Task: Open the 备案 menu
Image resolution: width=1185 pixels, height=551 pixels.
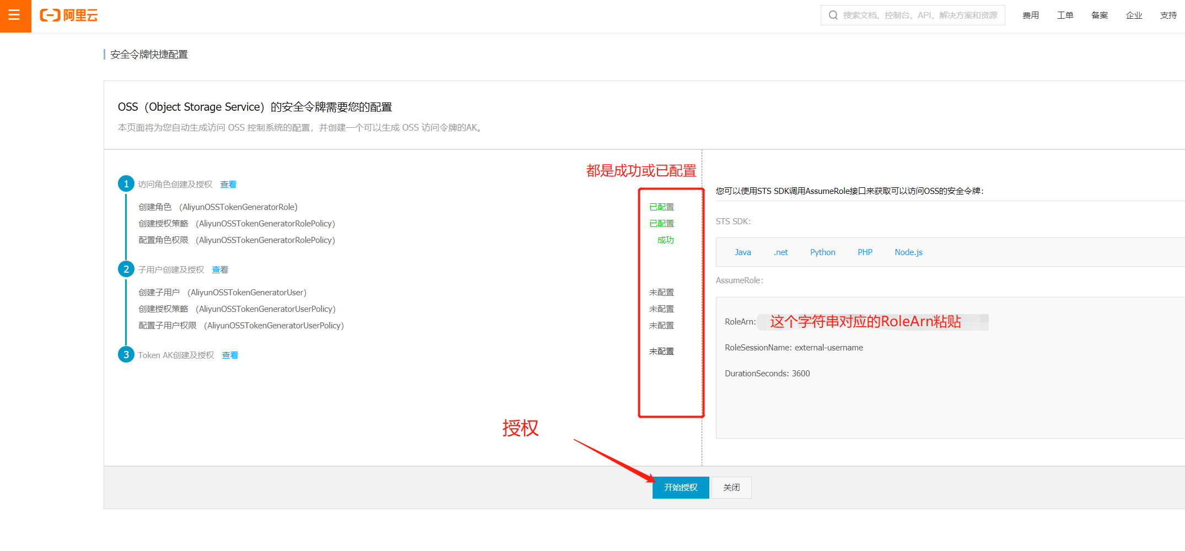Action: coord(1100,15)
